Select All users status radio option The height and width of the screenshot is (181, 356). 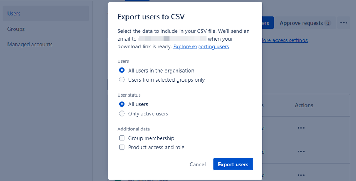[x=122, y=104]
